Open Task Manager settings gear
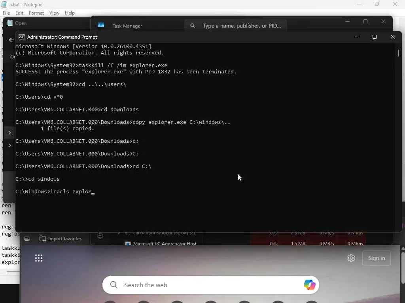The height and width of the screenshot is (303, 405). pos(100,236)
